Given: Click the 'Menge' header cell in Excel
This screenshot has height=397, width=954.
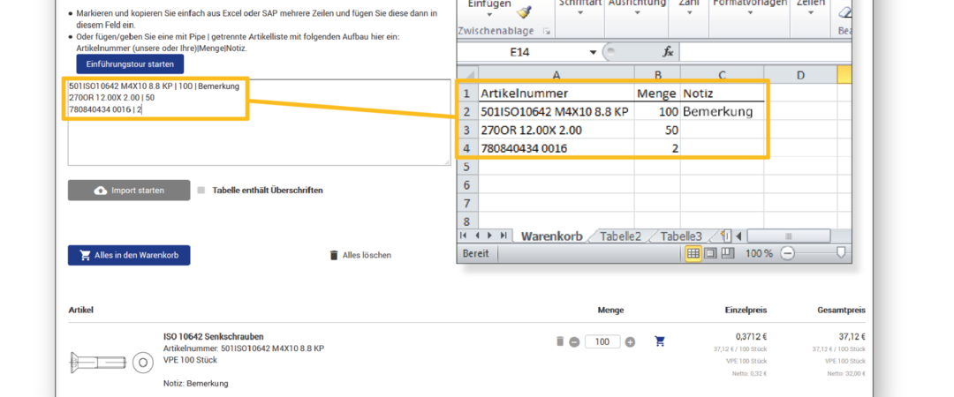Looking at the screenshot, I should [x=657, y=94].
